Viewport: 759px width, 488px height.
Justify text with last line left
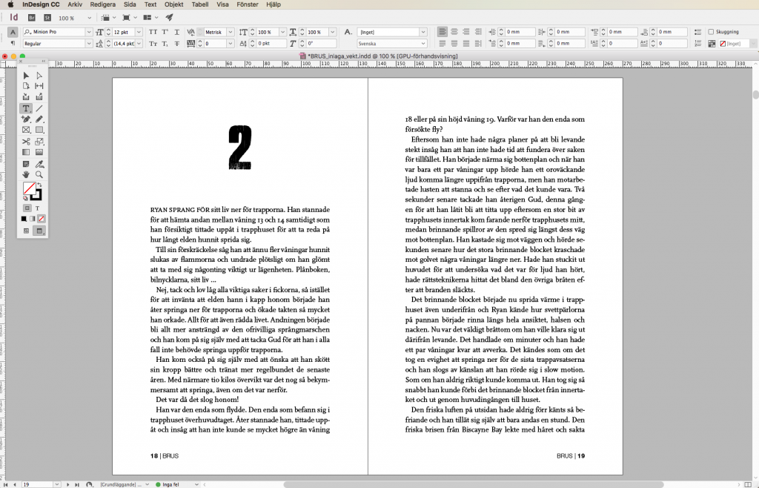point(443,44)
